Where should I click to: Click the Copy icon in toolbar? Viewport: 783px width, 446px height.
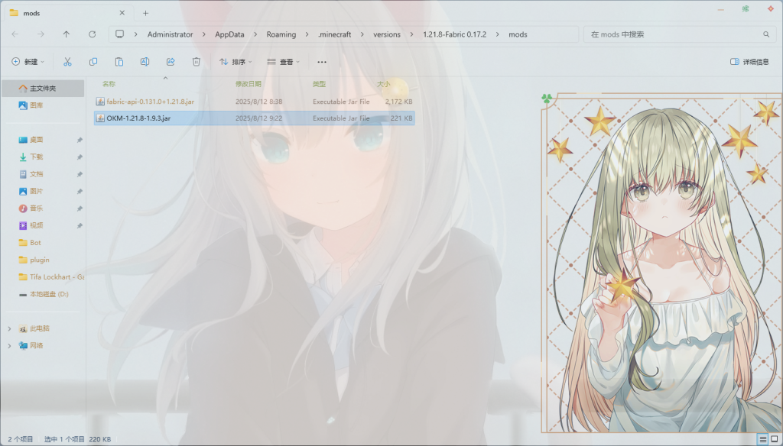click(93, 62)
